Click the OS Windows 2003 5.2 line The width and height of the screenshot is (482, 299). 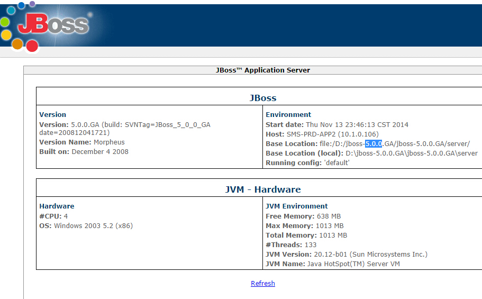coord(86,226)
